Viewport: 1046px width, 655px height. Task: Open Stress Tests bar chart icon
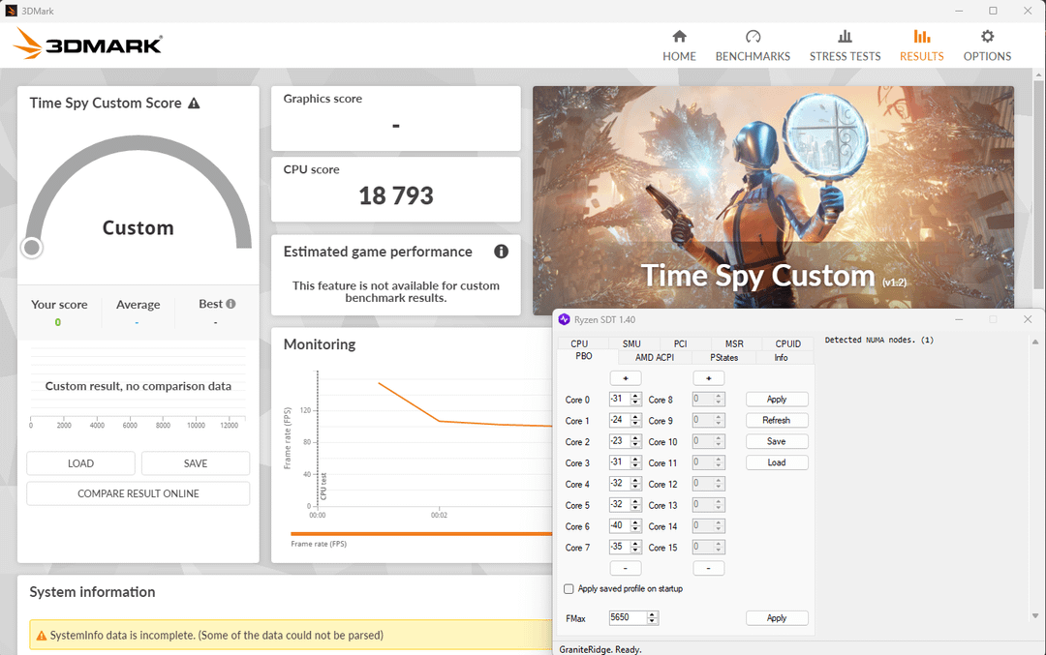[845, 37]
